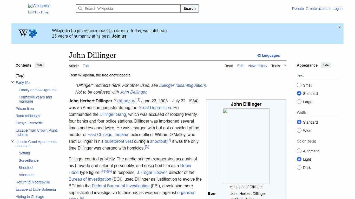Viewport: 355px width, 199px height.
Task: Hide the Contents sidebar
Action: [x=39, y=65]
